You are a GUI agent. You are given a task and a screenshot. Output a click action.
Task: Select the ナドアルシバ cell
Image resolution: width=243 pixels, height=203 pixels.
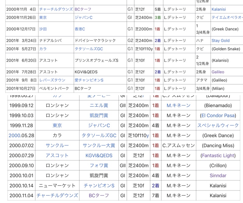click(56, 40)
